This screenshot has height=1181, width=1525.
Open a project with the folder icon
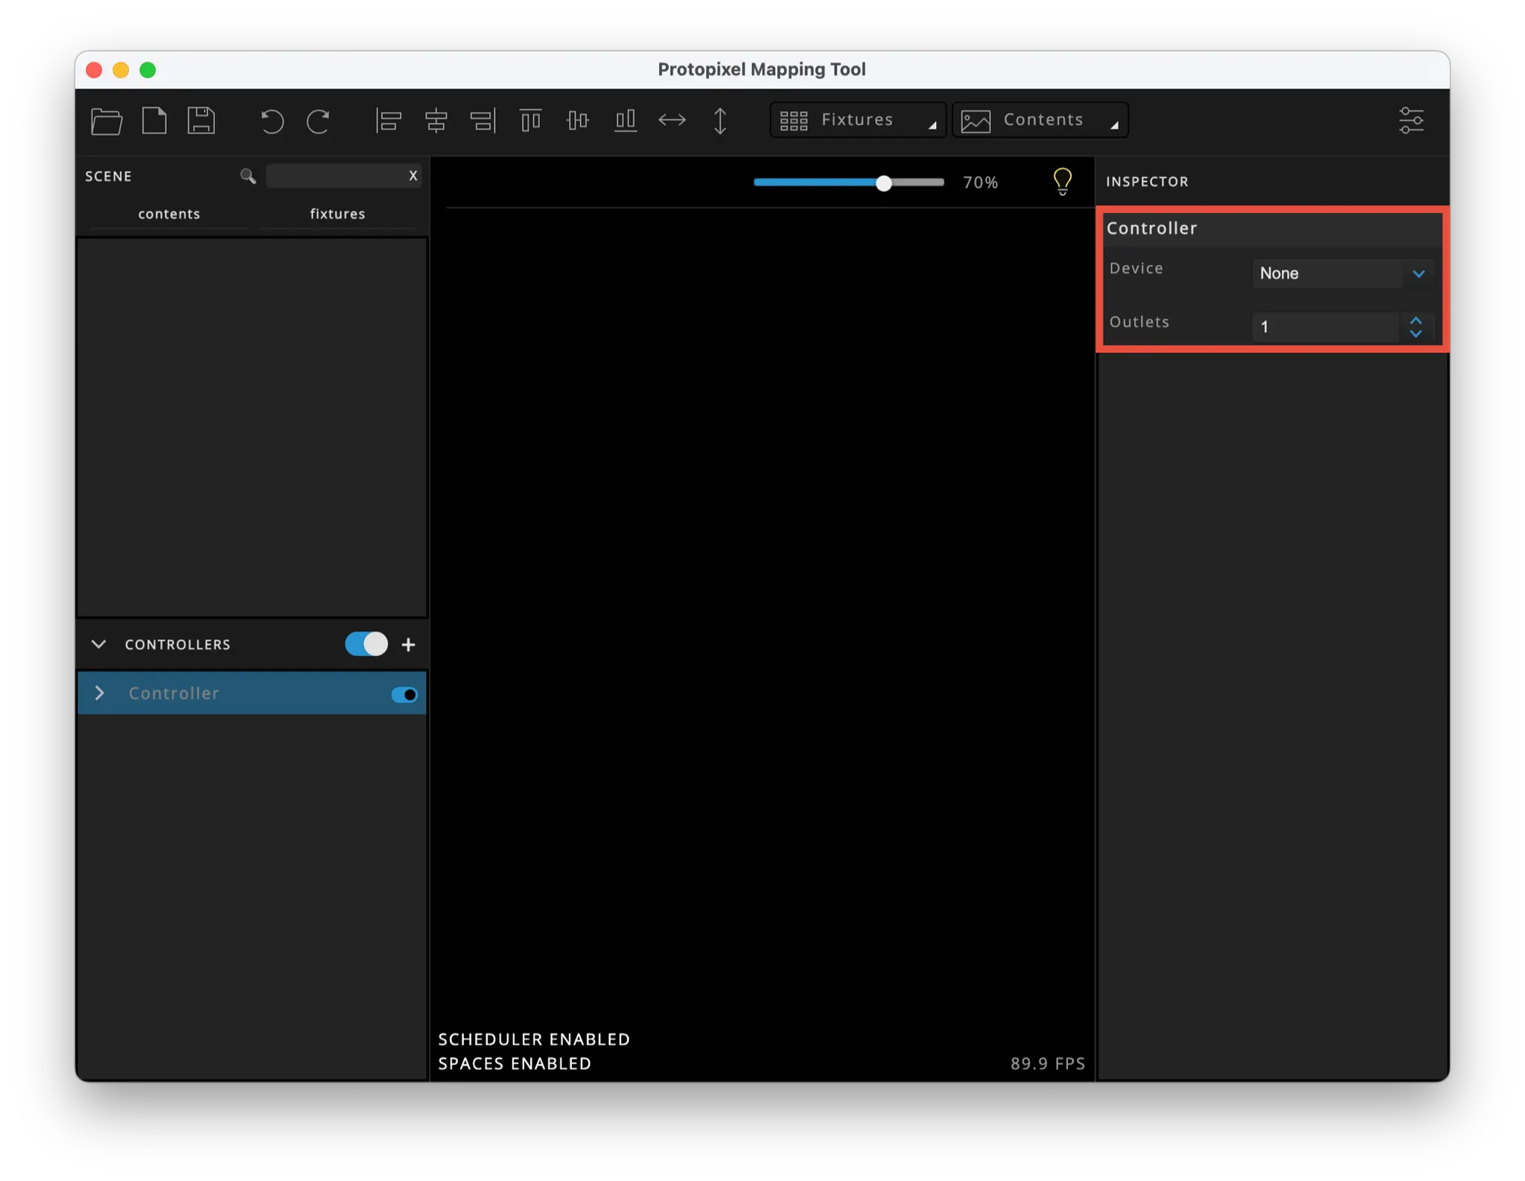coord(106,121)
